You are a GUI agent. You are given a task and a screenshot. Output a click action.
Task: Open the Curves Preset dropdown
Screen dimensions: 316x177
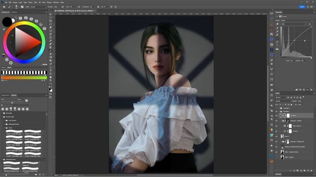[296, 21]
